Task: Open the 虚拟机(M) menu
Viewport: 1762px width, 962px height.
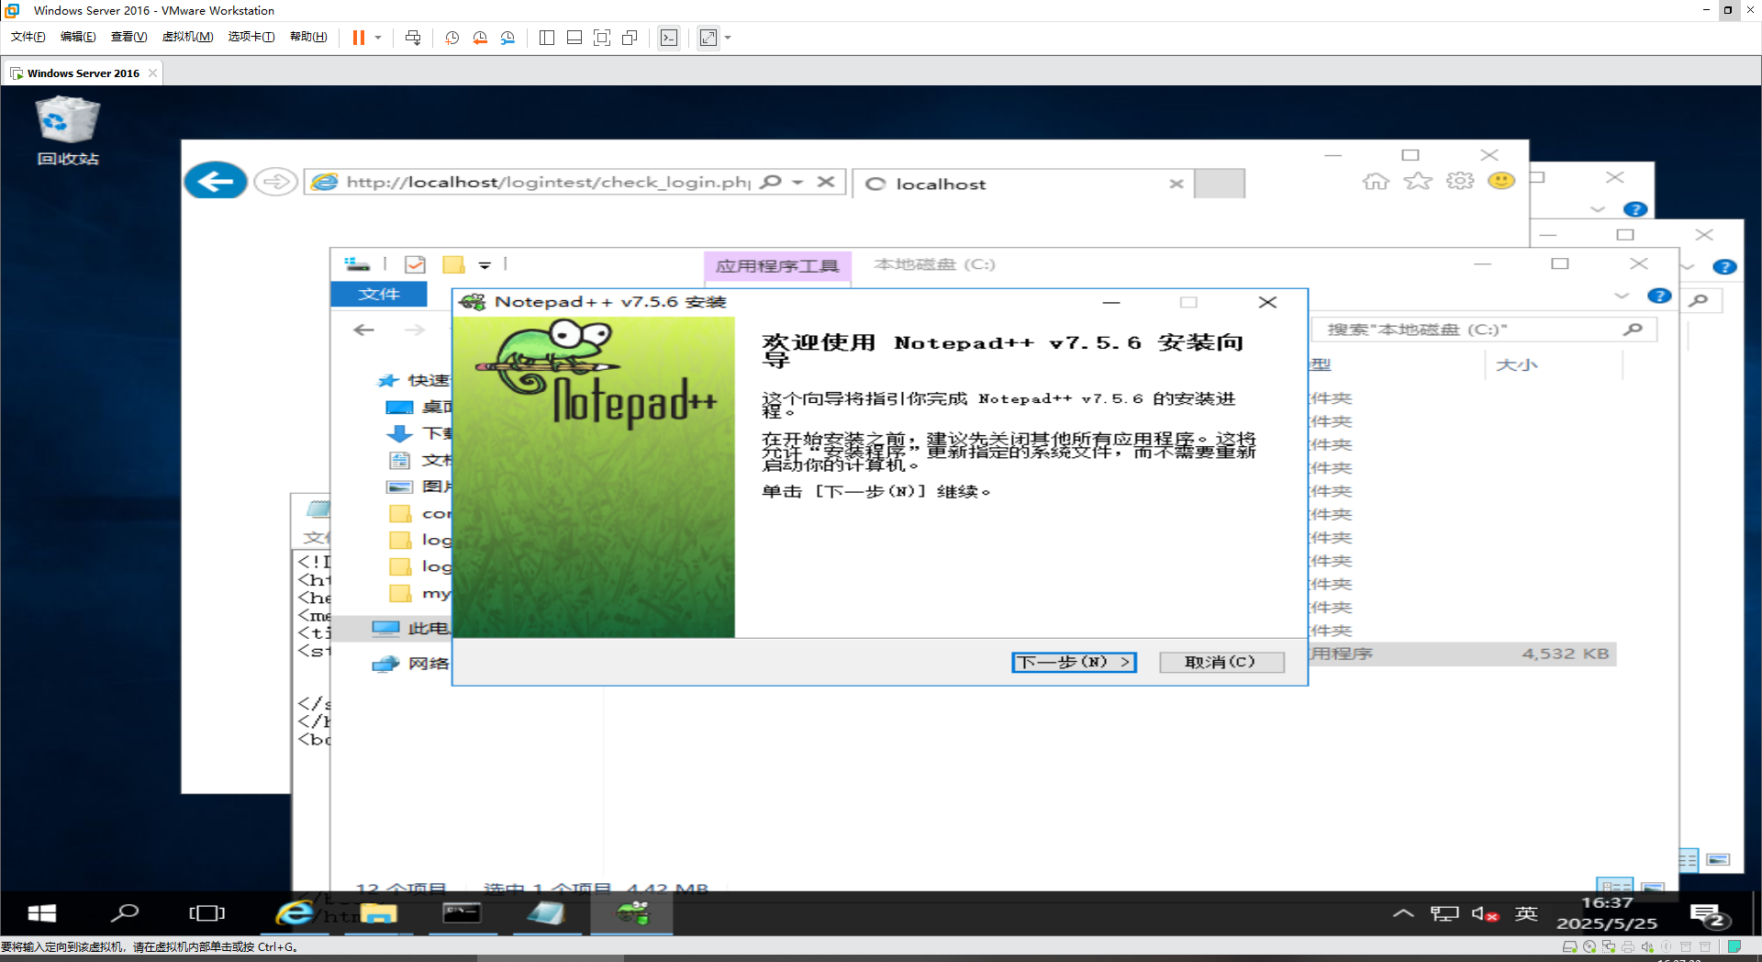Action: 187,37
